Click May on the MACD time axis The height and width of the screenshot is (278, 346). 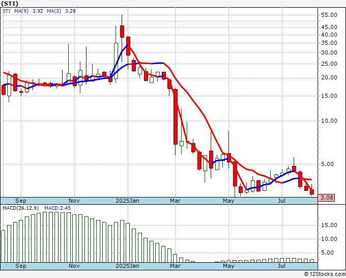coord(228,266)
